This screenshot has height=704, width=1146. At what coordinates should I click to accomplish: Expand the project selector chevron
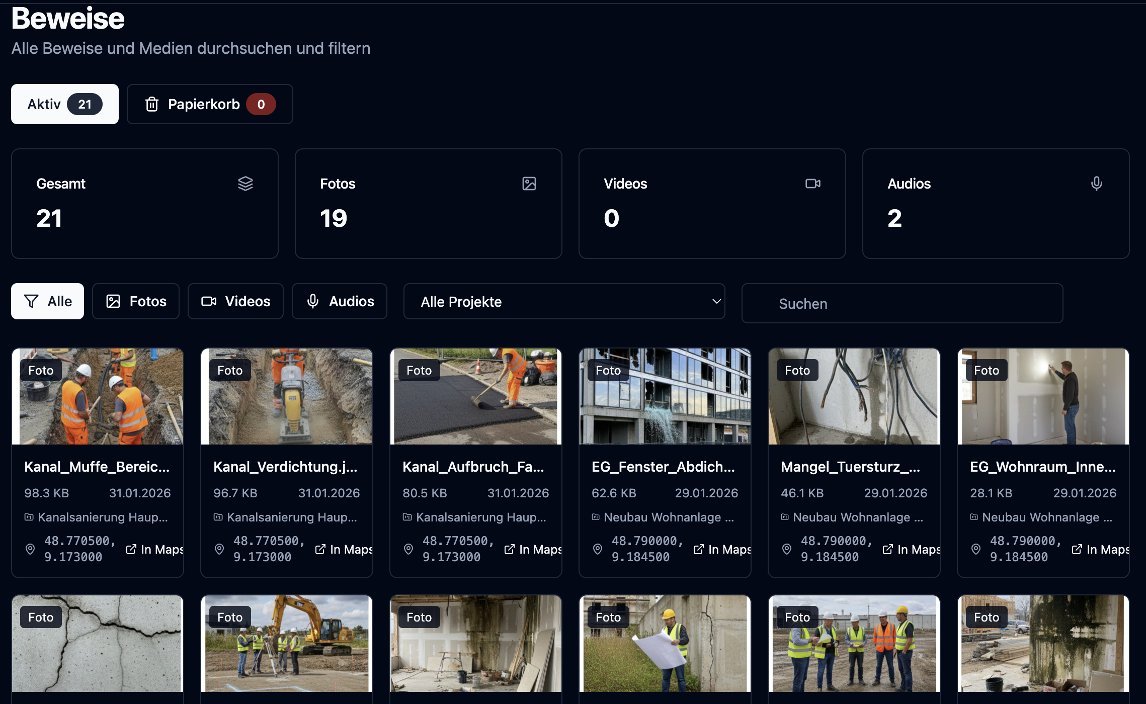tap(716, 301)
